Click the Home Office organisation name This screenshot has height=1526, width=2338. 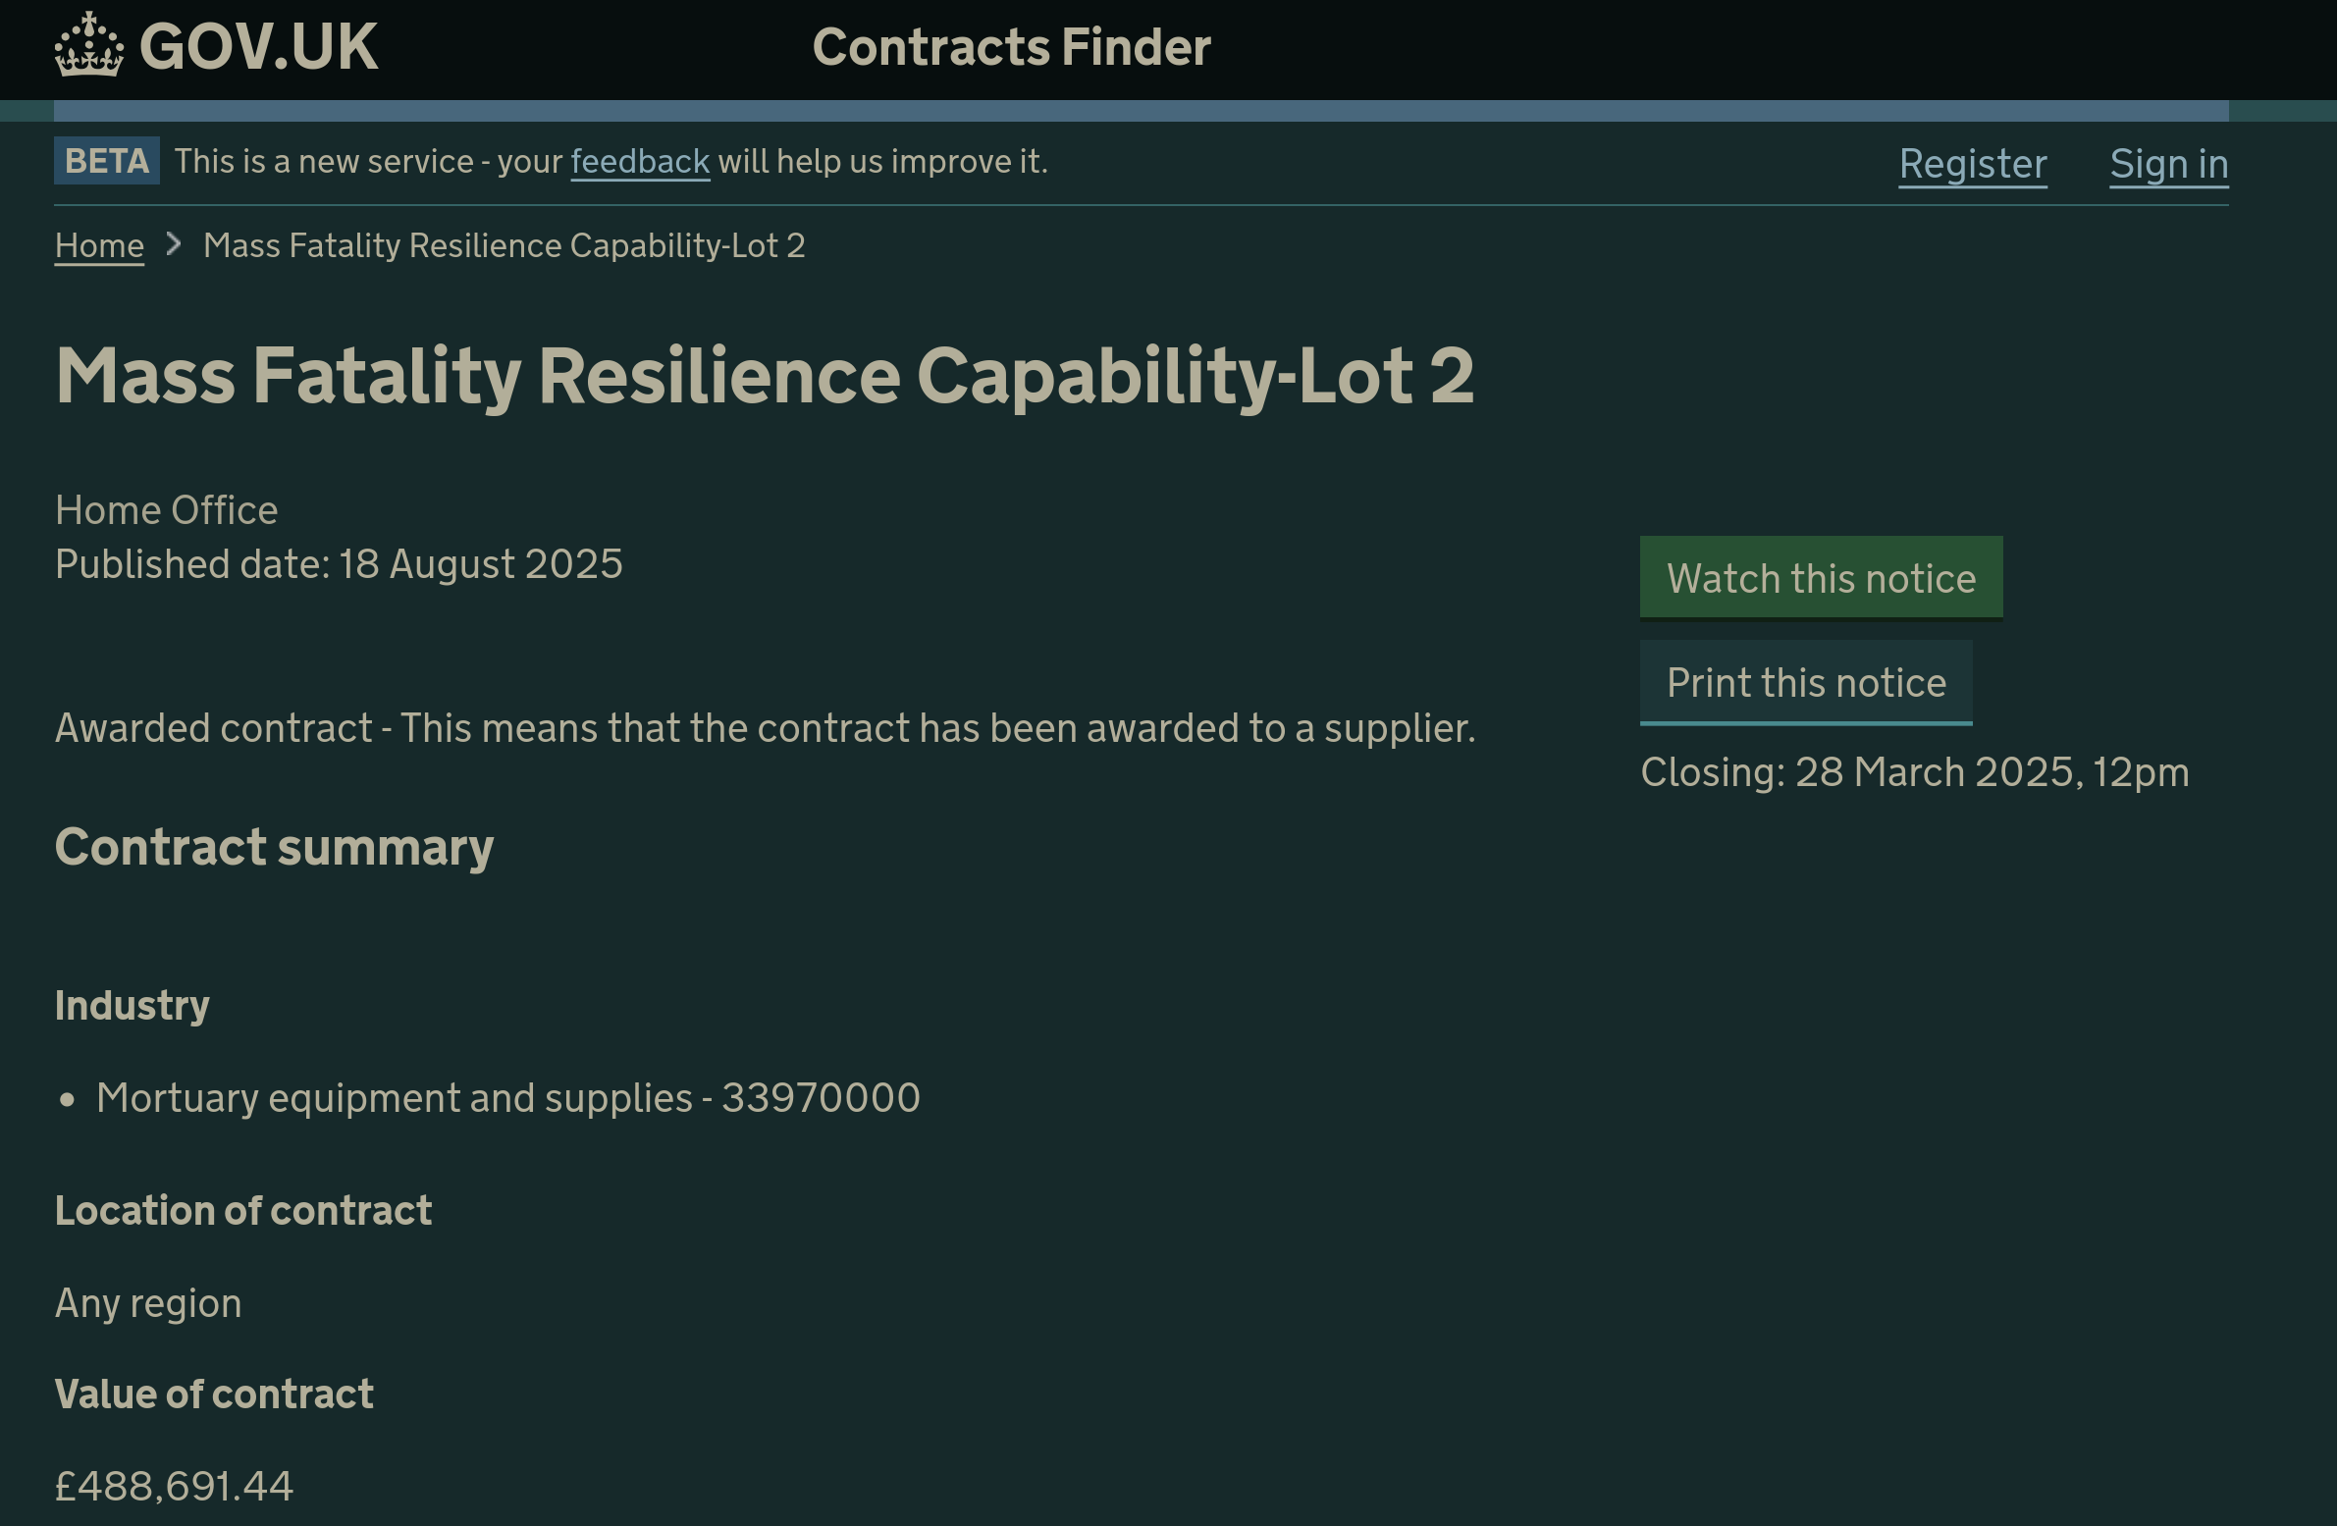click(x=166, y=510)
